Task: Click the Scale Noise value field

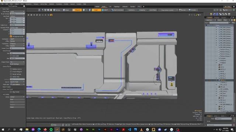Action: point(17,25)
